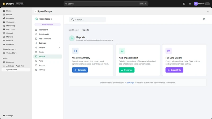Click the Winter '26 edition badge
The width and height of the screenshot is (212, 119).
20,4
